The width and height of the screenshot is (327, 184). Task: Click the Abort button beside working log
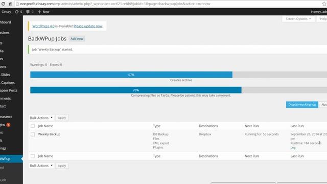(323, 104)
